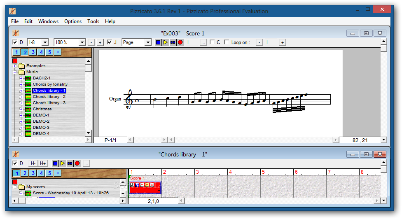Screen dimensions: 402x219
Task: Click the DEMO-1 document icon
Action: pyautogui.click(x=28, y=115)
